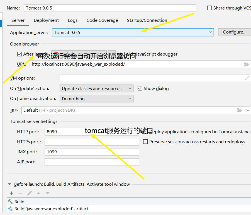Click the remove before-launch task minus icon
This screenshot has height=215, width=251.
click(x=20, y=193)
